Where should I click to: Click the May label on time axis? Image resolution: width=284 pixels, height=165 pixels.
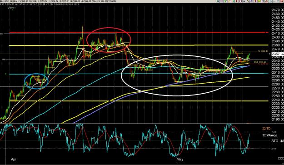[x=179, y=160]
